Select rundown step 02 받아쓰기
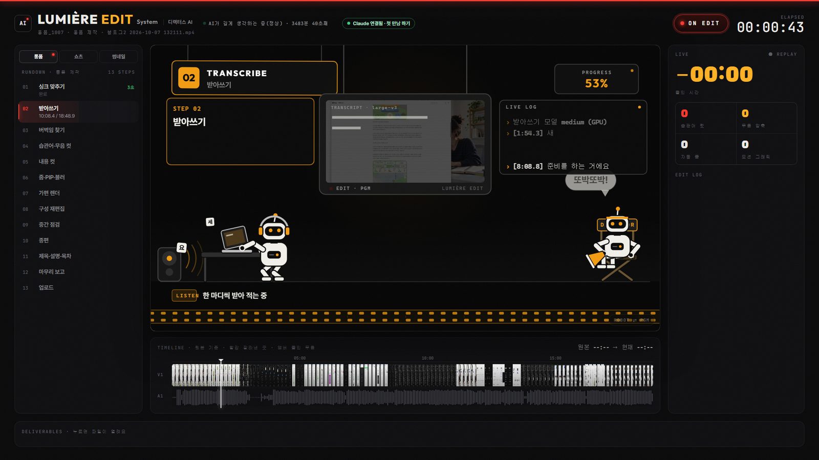The width and height of the screenshot is (819, 460). (x=78, y=111)
